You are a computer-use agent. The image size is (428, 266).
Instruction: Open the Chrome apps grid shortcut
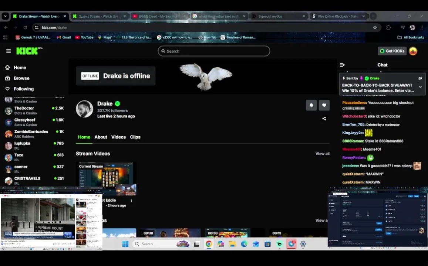5,37
